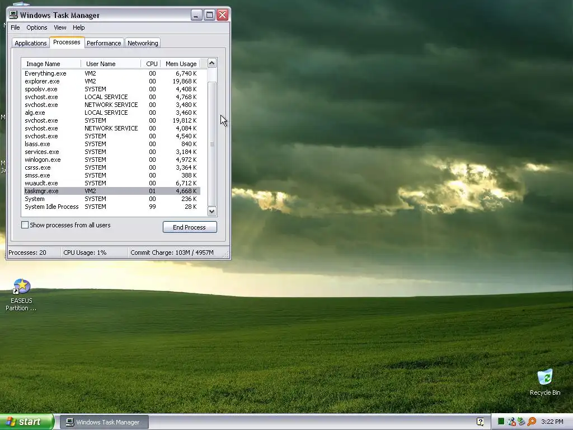The height and width of the screenshot is (430, 573).
Task: Select the smss.exe process
Action: point(112,175)
